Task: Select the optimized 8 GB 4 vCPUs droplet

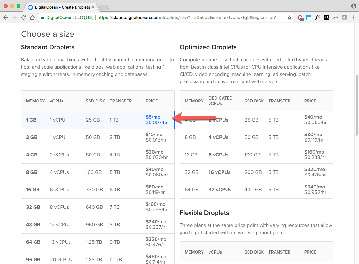Action: point(256,137)
